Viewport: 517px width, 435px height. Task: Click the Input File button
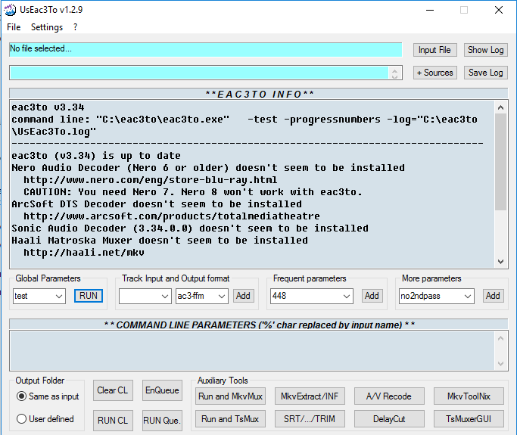tap(434, 50)
